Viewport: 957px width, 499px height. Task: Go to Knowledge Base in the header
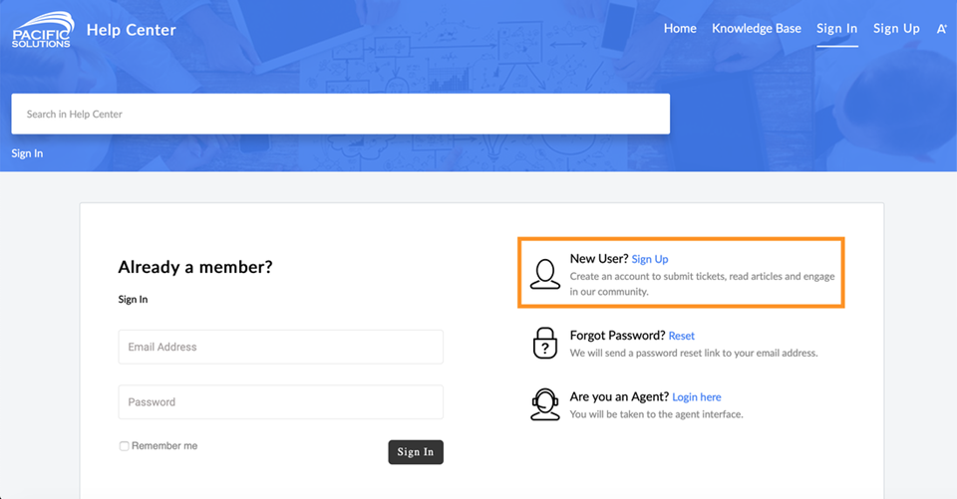(x=757, y=29)
